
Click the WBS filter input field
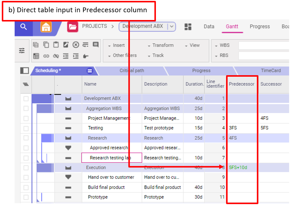pyautogui.click(x=263, y=46)
